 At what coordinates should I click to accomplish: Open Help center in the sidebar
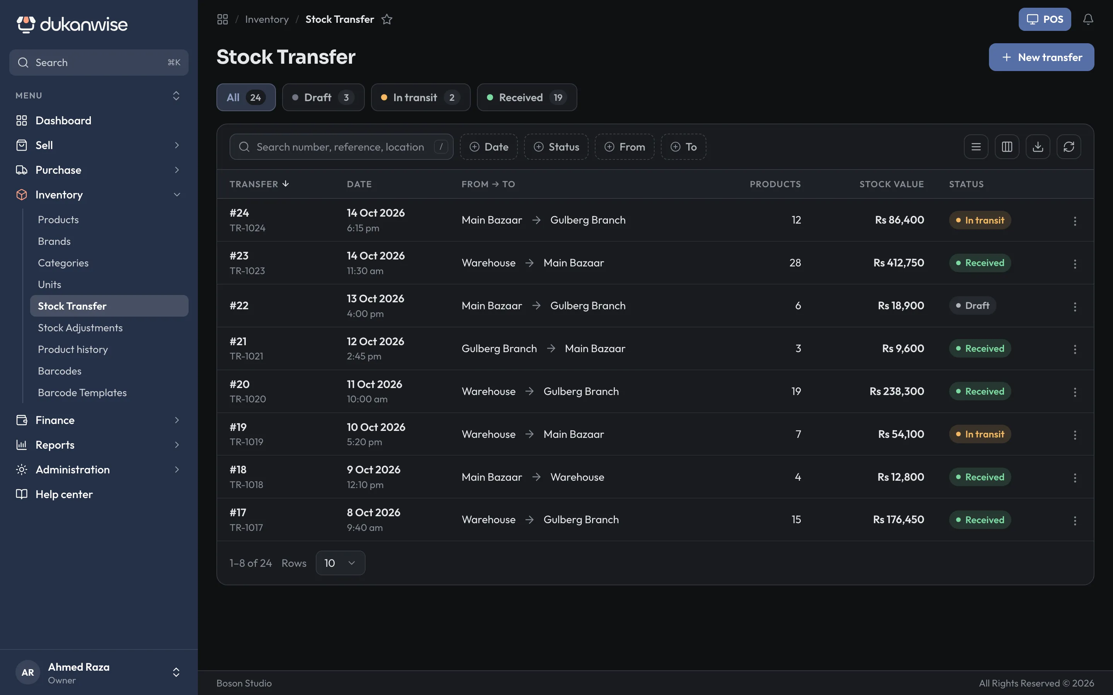(99, 494)
